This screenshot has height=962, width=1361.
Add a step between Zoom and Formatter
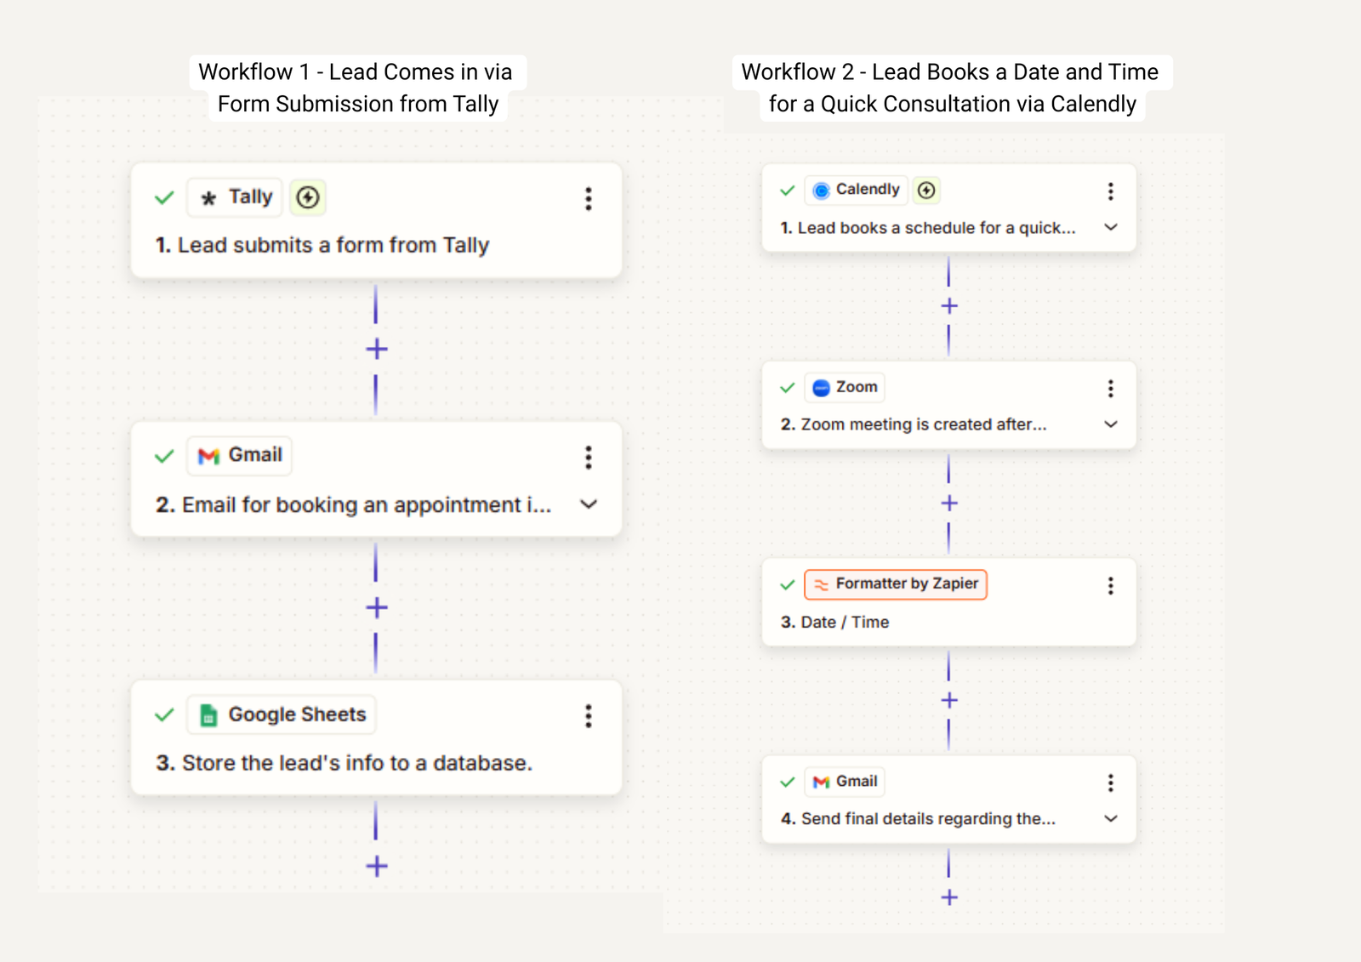(949, 504)
